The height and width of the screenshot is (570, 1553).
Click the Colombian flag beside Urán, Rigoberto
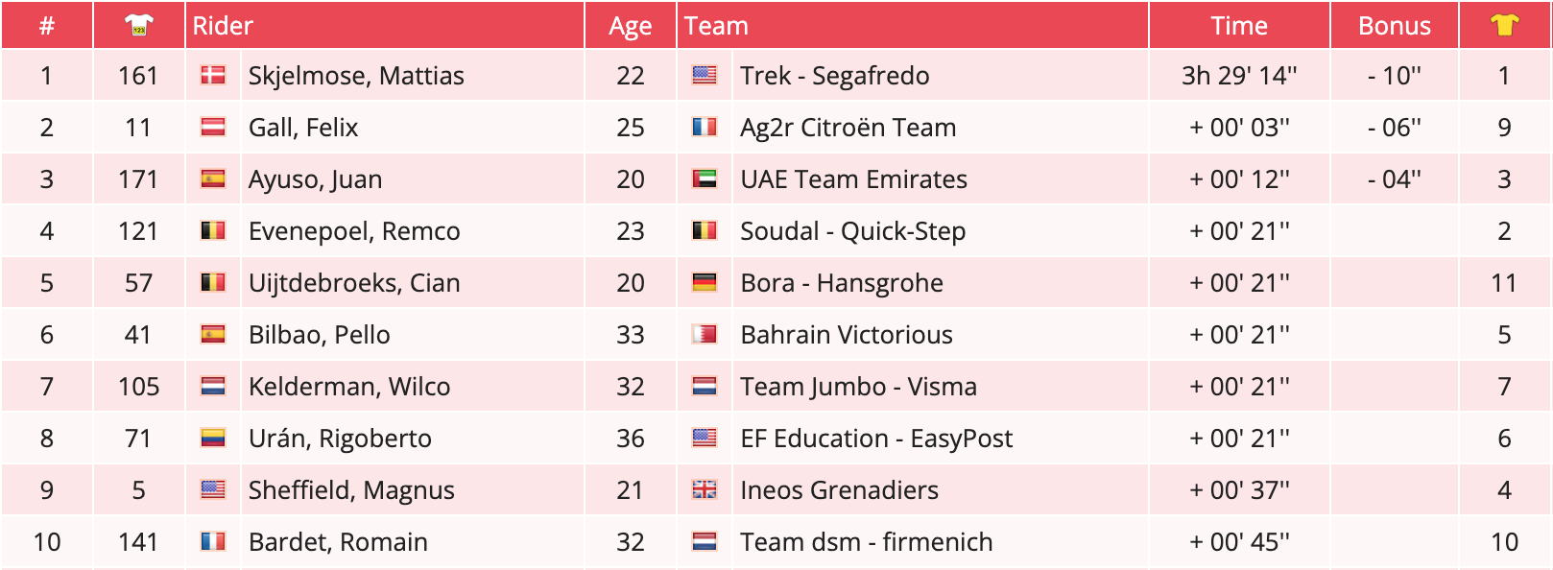tap(213, 439)
